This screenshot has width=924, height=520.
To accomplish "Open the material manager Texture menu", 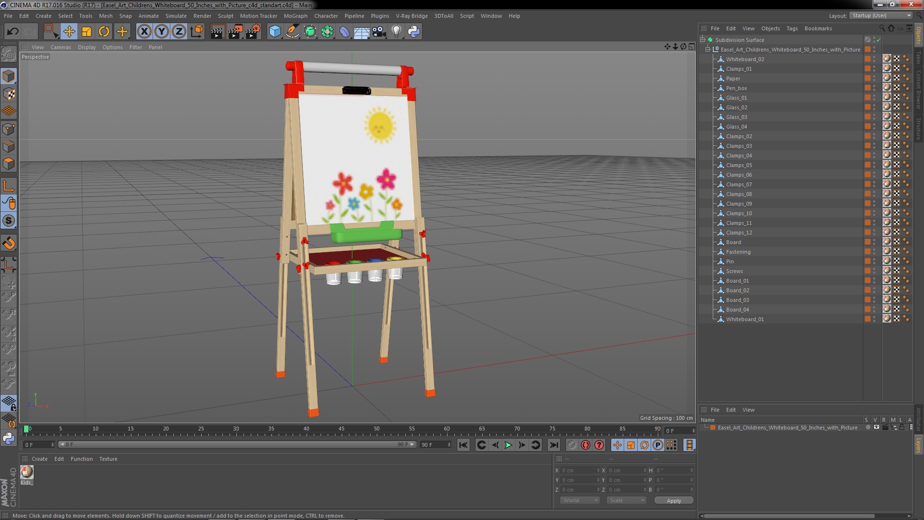I will [108, 459].
